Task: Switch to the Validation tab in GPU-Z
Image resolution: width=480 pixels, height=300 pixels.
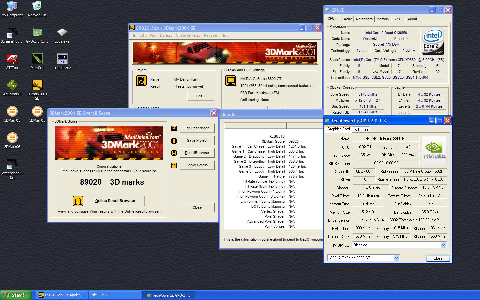Action: click(x=361, y=130)
